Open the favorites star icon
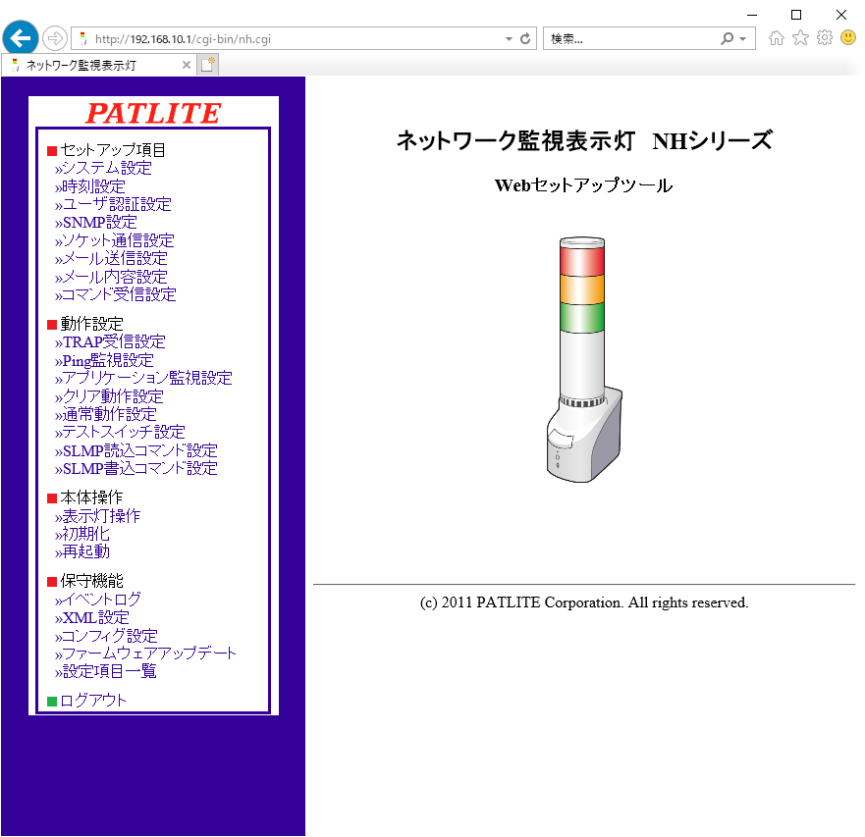 (x=800, y=38)
